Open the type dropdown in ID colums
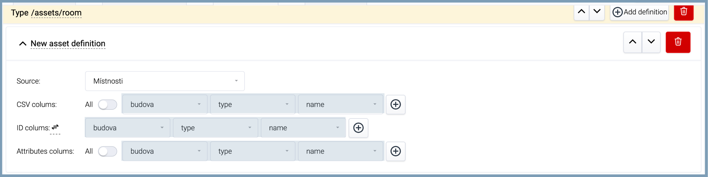708x177 pixels. pyautogui.click(x=216, y=128)
